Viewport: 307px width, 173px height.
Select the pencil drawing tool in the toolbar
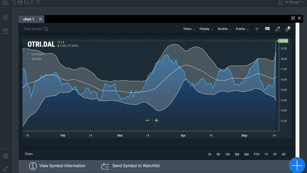pyautogui.click(x=278, y=29)
